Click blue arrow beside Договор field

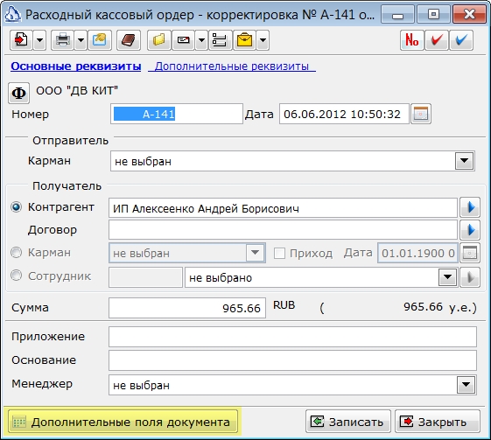point(470,230)
